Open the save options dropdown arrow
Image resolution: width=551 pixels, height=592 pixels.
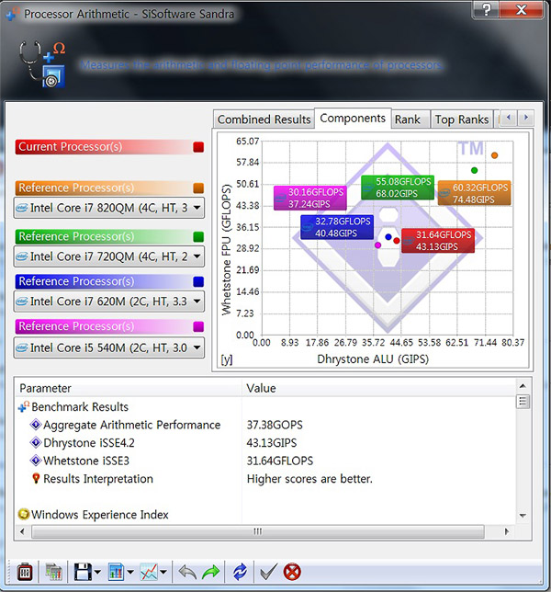(97, 573)
